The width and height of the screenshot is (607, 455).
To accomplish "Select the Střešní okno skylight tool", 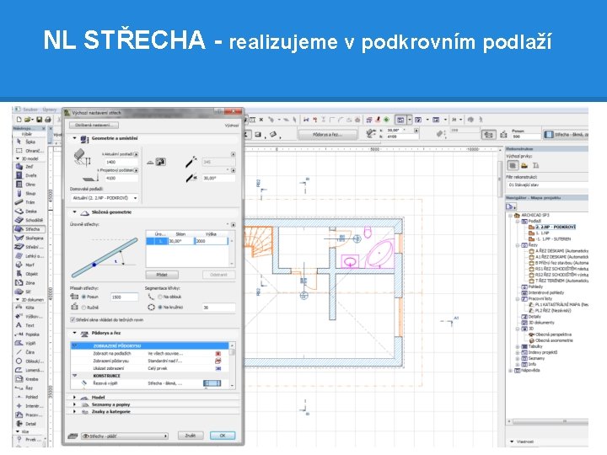I will coord(30,247).
